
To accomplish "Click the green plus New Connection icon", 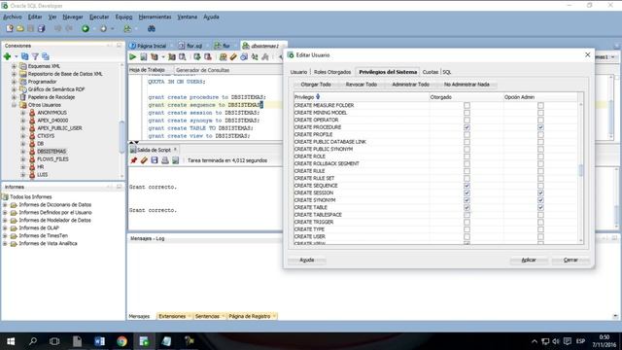I will 7,56.
